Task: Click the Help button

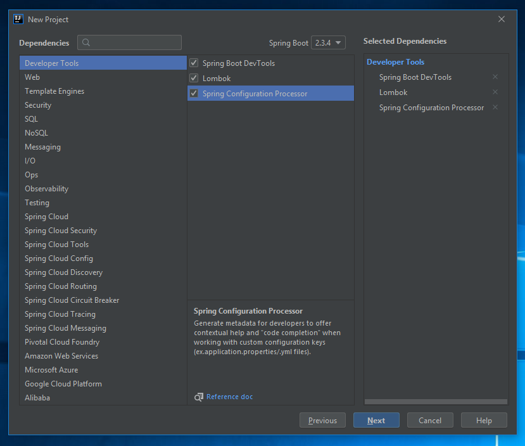Action: click(484, 420)
